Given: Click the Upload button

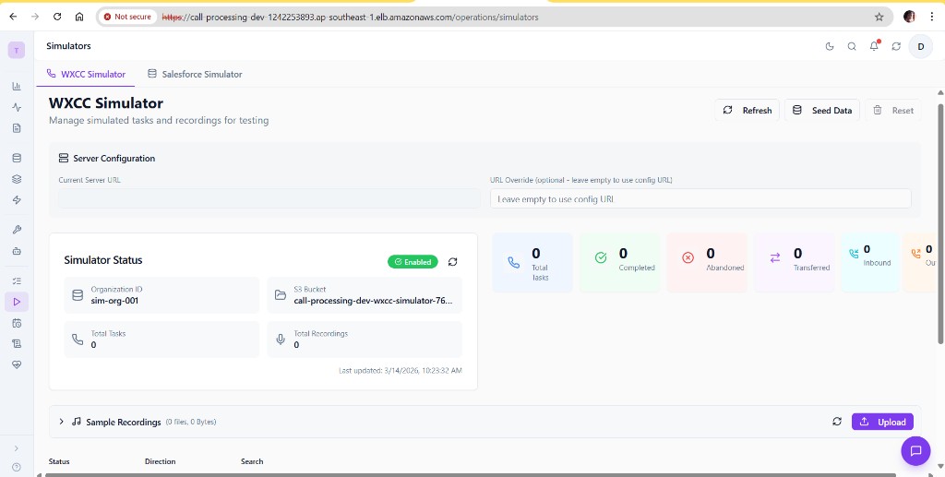Looking at the screenshot, I should coord(882,422).
